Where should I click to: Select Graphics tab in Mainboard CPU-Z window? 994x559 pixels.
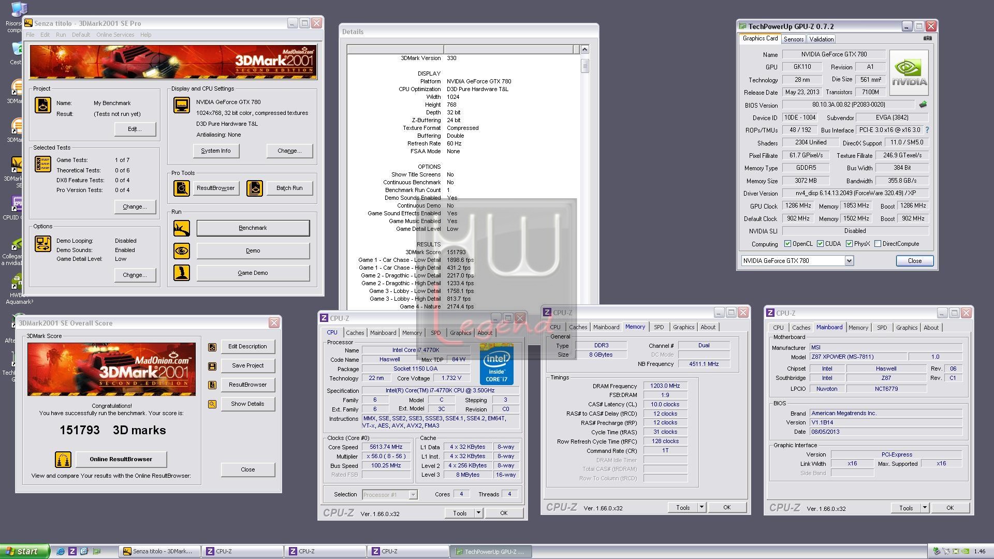click(907, 328)
